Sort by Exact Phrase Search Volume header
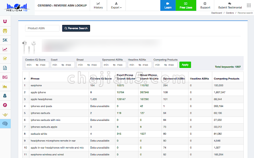The width and height of the screenshot is (254, 158). (126, 77)
